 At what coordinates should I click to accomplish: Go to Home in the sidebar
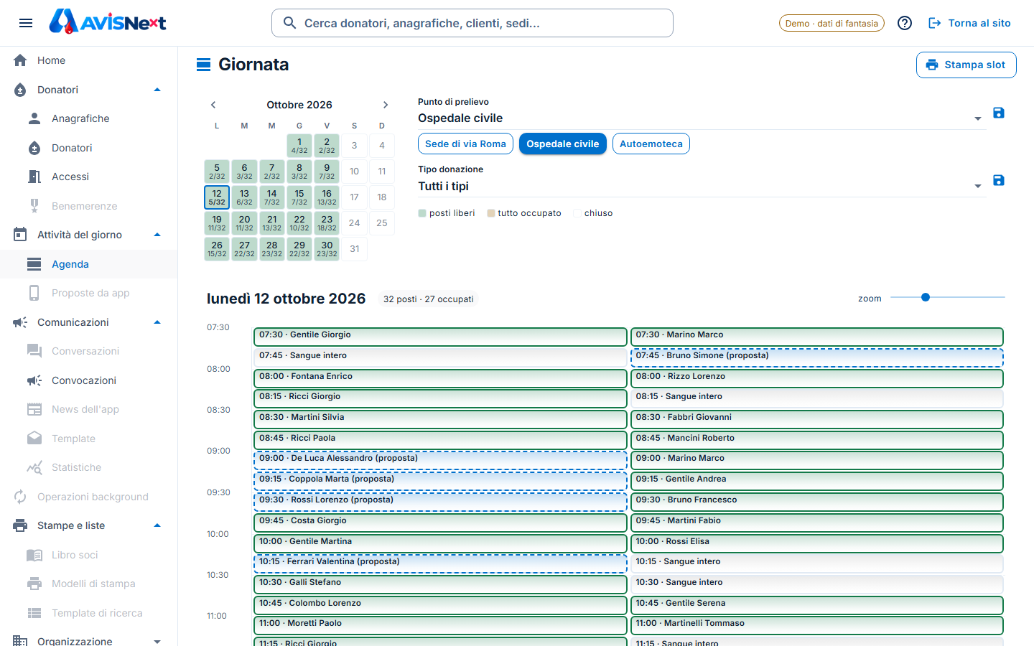tap(89, 60)
